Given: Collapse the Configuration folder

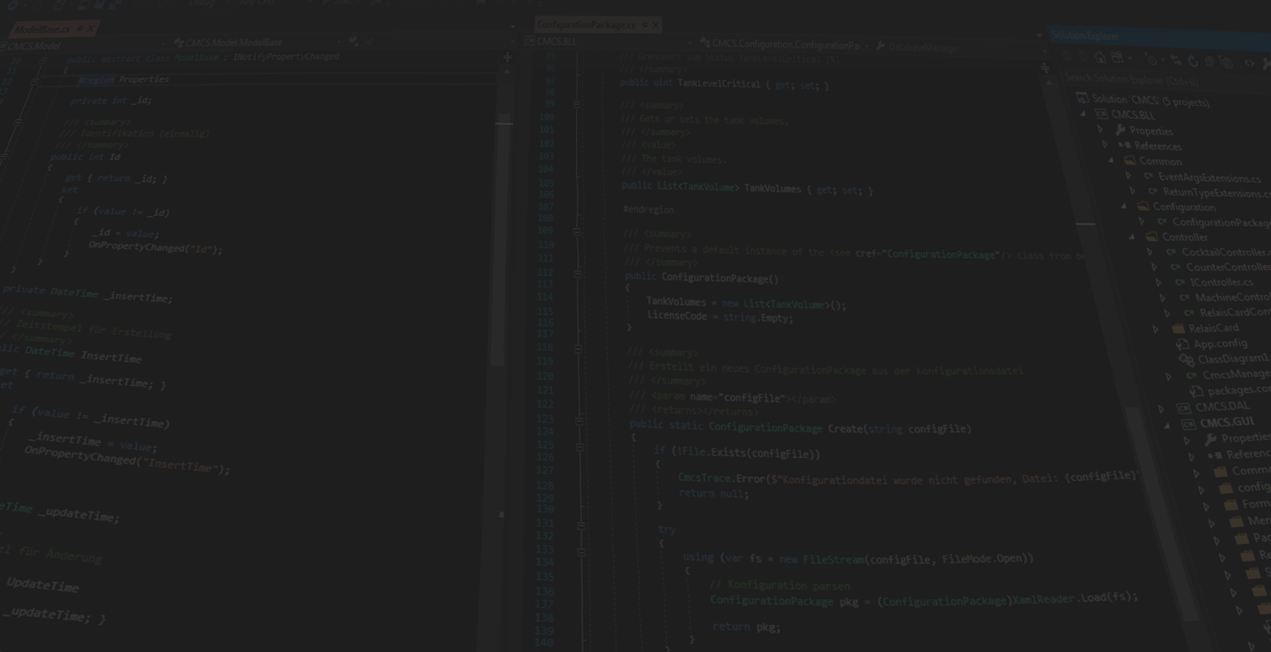Looking at the screenshot, I should (1123, 206).
